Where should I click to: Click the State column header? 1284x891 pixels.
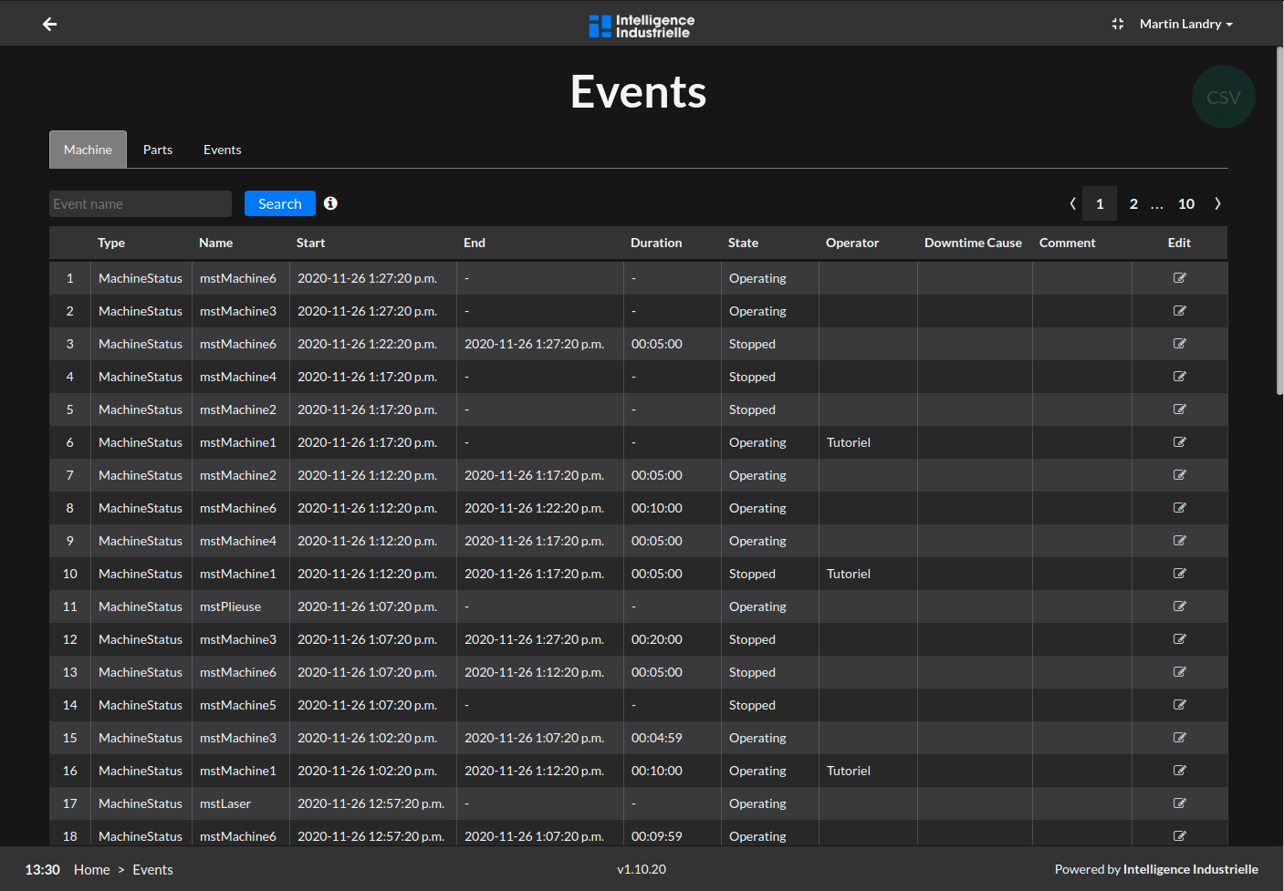pyautogui.click(x=743, y=243)
